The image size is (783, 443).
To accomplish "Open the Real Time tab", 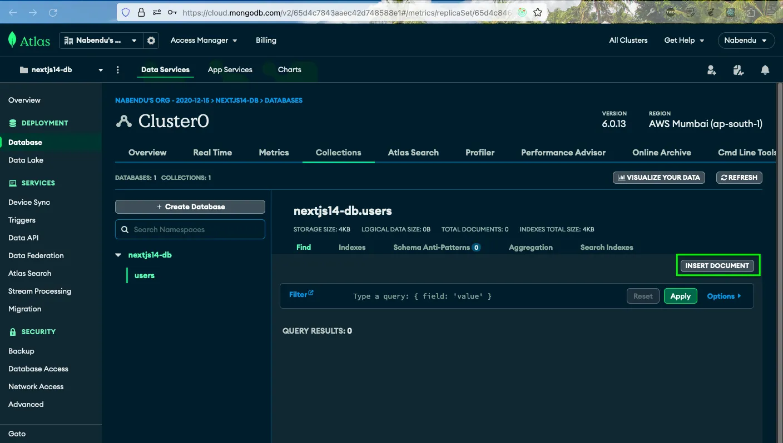I will (212, 152).
